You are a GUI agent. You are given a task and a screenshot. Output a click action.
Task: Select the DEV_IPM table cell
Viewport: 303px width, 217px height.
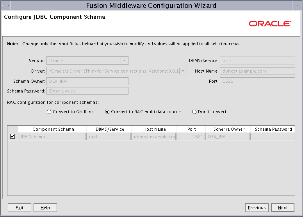tap(228, 137)
